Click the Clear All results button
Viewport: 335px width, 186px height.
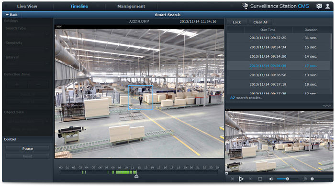pyautogui.click(x=260, y=22)
